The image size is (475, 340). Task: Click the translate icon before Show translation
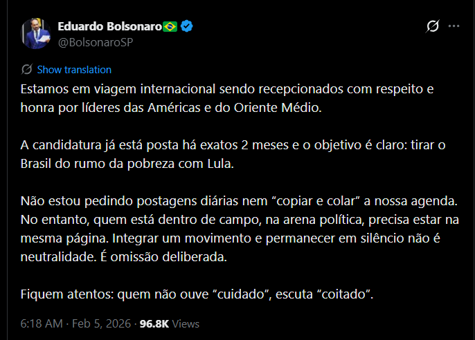(x=27, y=69)
